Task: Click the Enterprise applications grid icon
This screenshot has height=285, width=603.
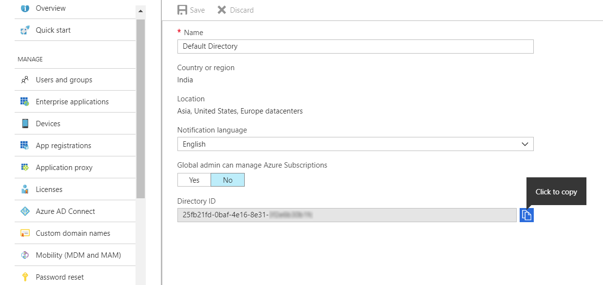Action: pyautogui.click(x=25, y=102)
